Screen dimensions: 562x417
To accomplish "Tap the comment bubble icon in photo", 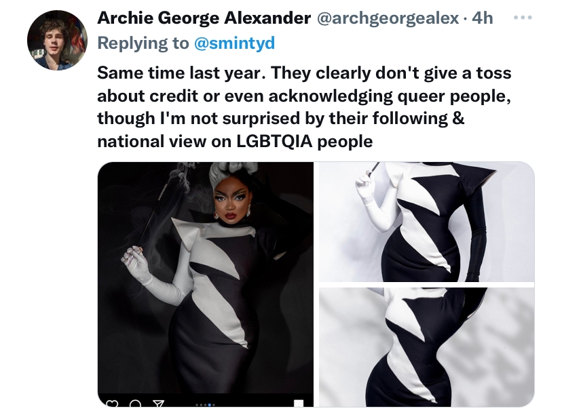I will click(x=135, y=403).
